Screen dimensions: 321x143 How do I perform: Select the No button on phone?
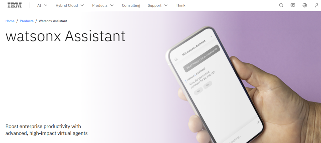(198, 91)
